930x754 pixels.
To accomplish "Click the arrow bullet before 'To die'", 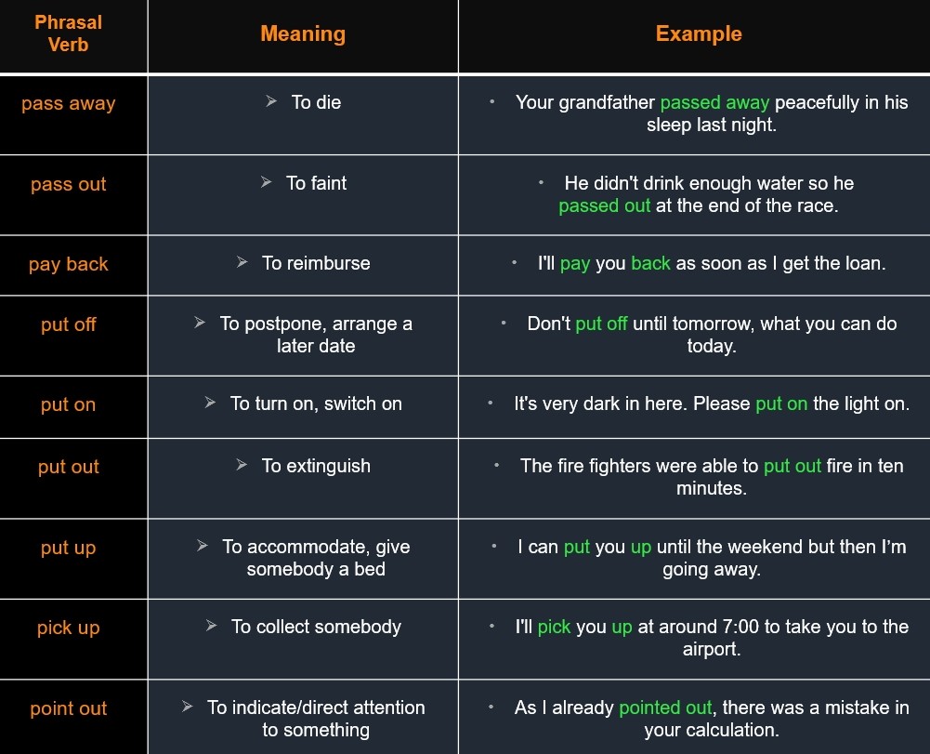I will [271, 101].
